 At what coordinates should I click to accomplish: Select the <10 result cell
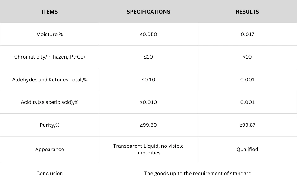click(247, 57)
